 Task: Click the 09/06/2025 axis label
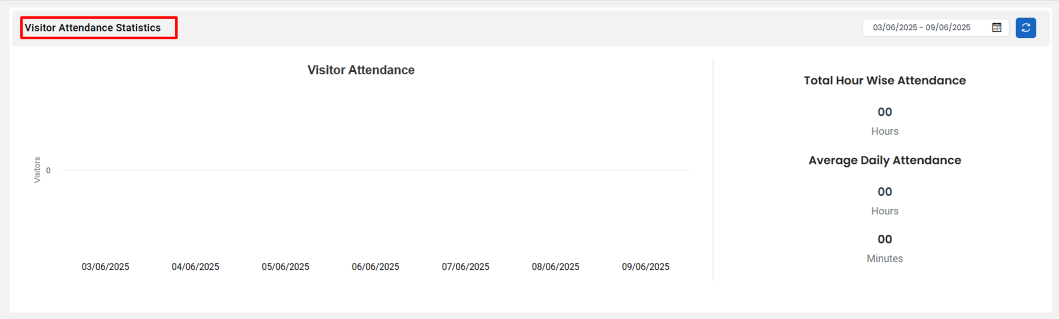(646, 267)
